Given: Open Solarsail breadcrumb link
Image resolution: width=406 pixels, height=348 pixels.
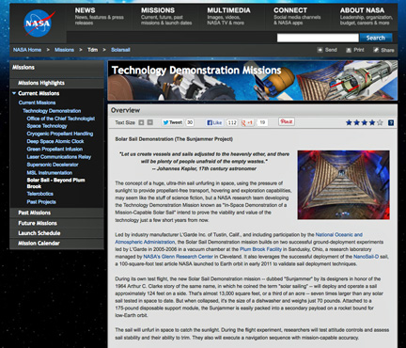Looking at the screenshot, I should tap(120, 50).
